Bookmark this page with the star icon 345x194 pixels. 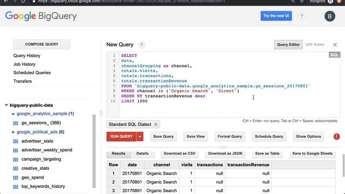click(302, 1)
